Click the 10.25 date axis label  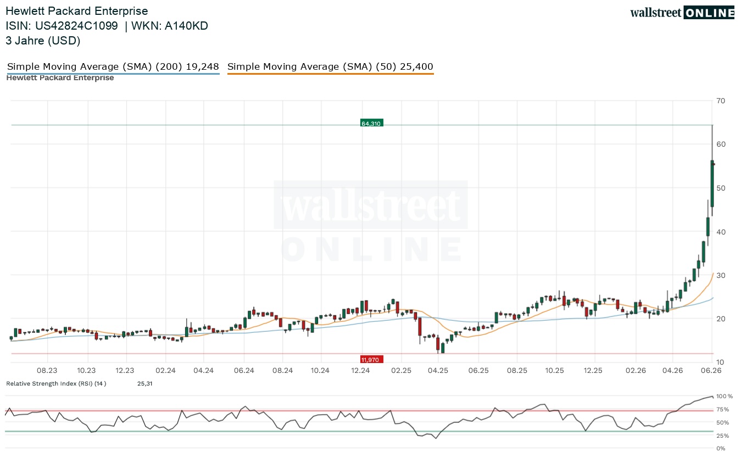point(555,371)
